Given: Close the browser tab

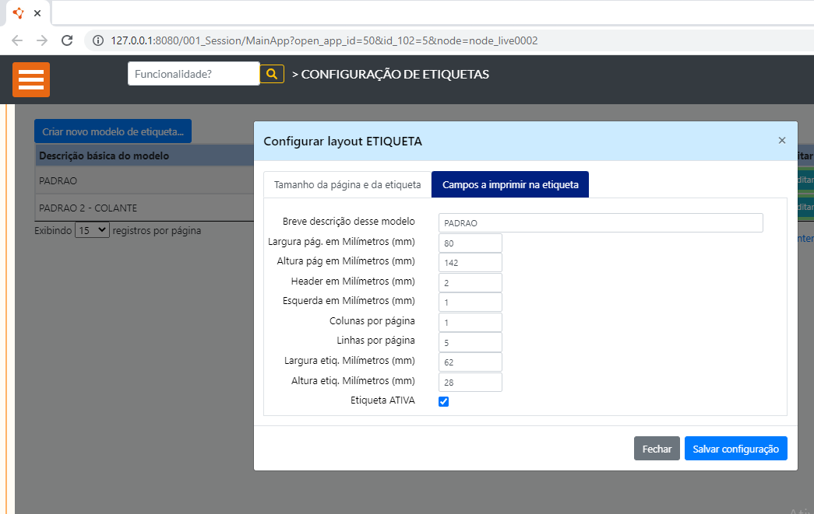Looking at the screenshot, I should 37,13.
